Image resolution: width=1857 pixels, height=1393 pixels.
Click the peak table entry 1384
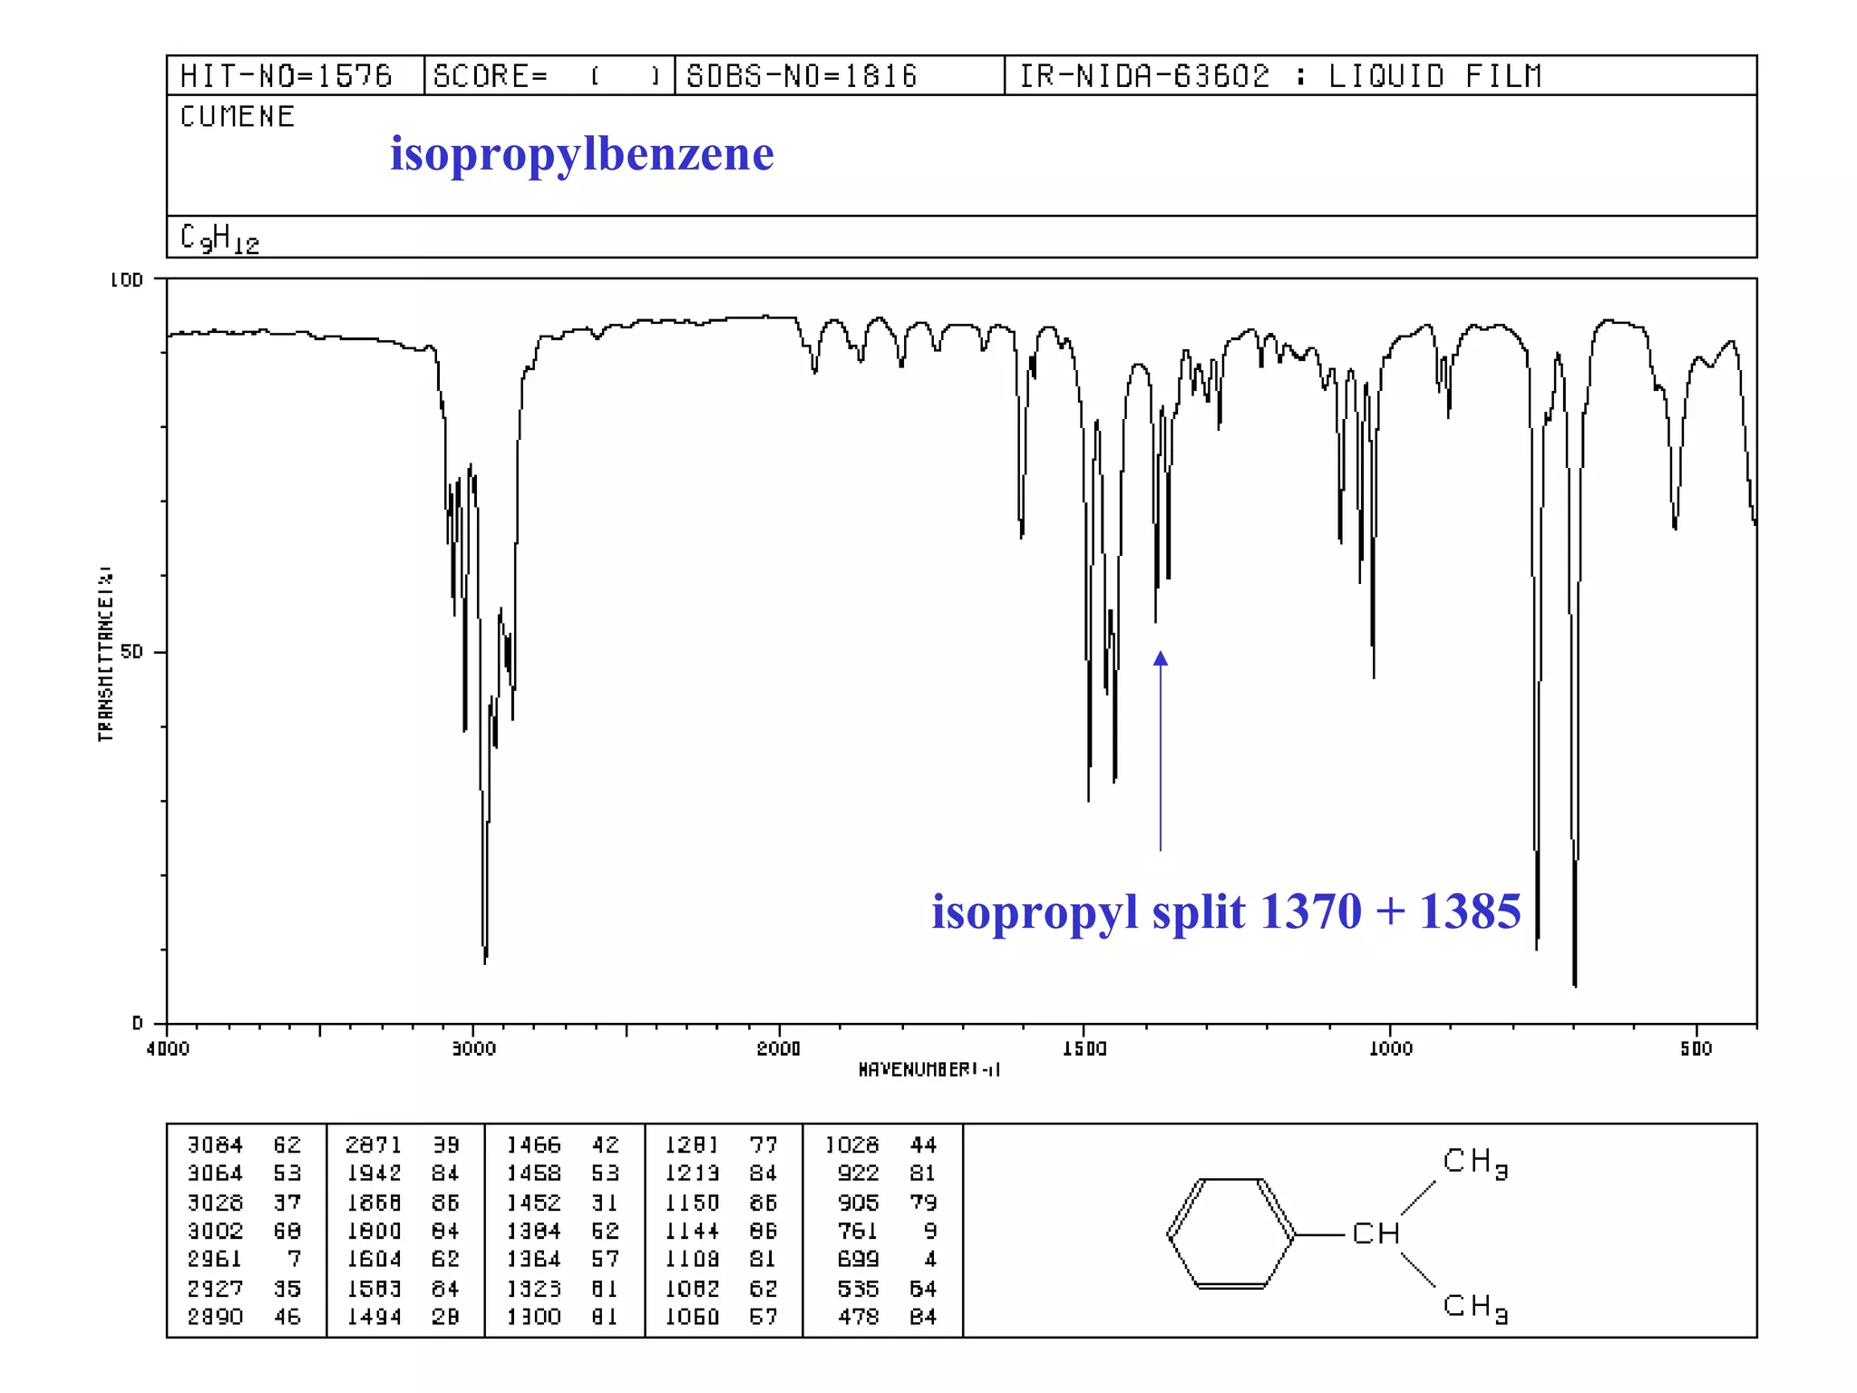tap(533, 1232)
